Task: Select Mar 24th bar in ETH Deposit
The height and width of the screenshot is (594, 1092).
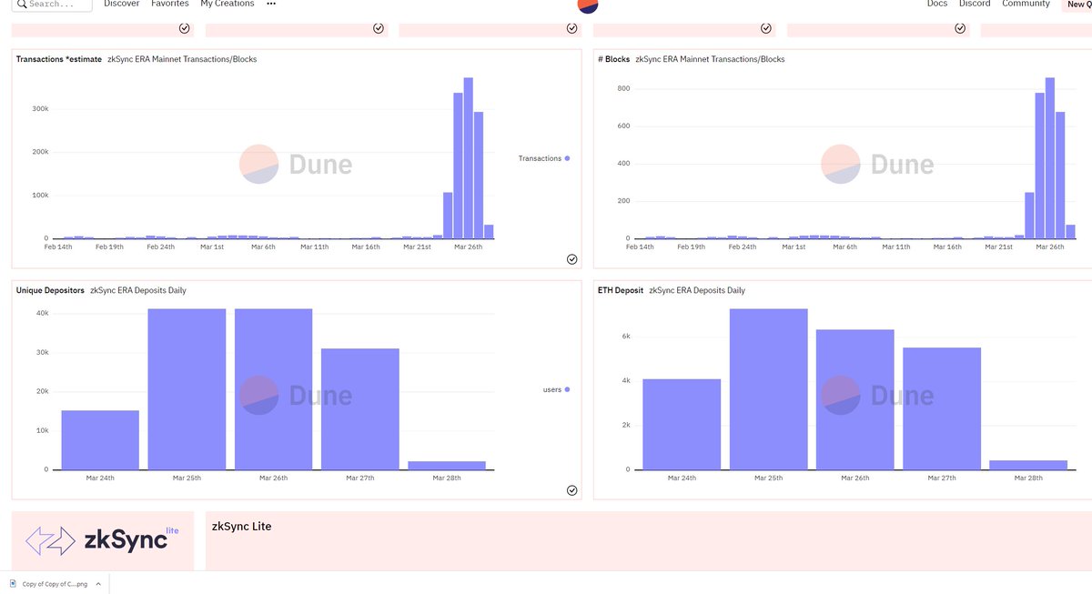Action: [682, 424]
